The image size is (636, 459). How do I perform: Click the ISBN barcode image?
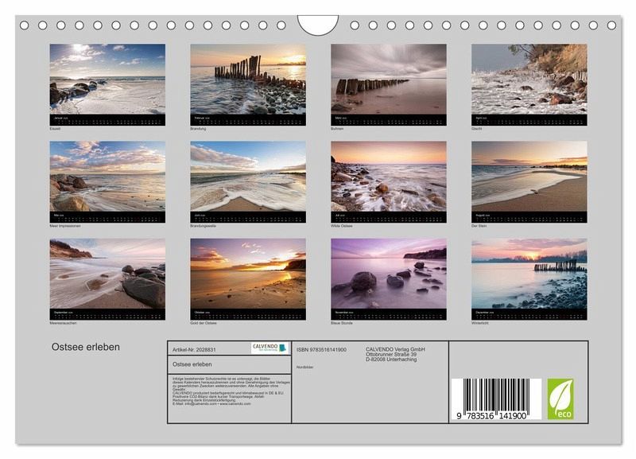(496, 399)
